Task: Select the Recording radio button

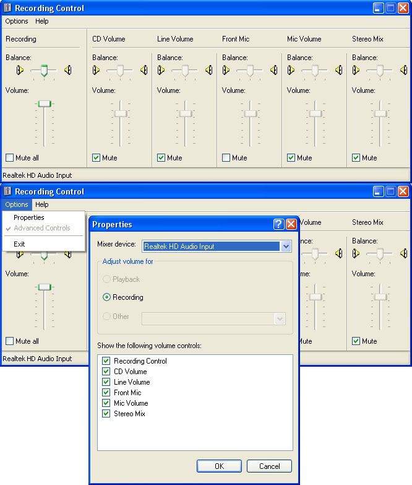Action: pyautogui.click(x=107, y=297)
